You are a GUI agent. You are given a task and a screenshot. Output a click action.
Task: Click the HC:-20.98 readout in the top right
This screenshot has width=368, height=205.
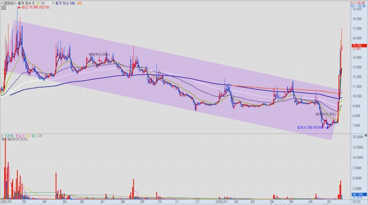pos(358,6)
